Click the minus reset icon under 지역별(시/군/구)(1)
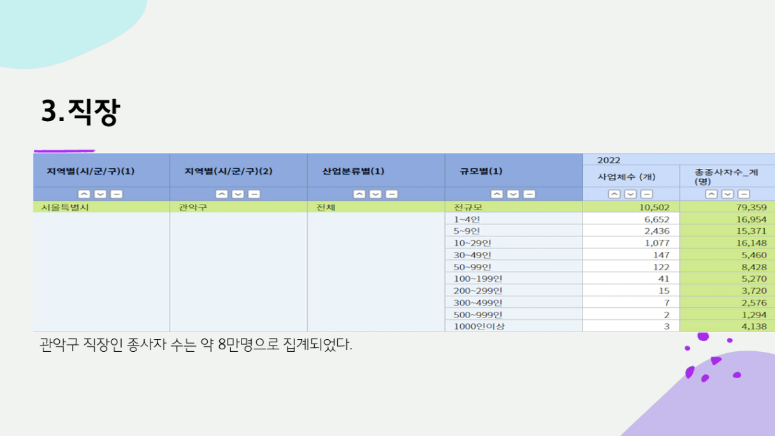775x436 pixels. pyautogui.click(x=117, y=194)
